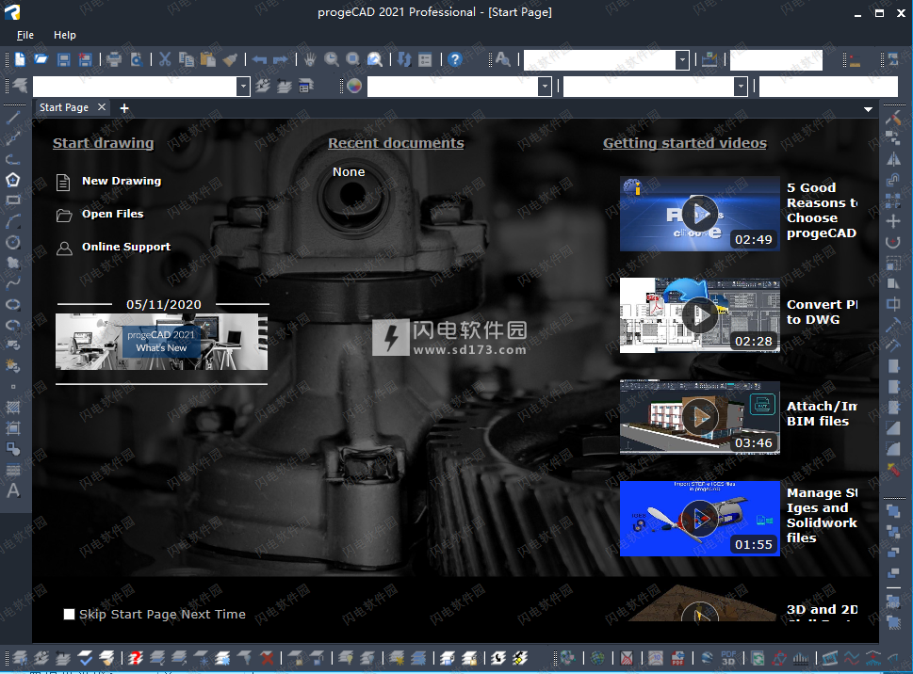
Task: Play 'Manage Iges and Solidworks files' video
Action: pos(700,519)
